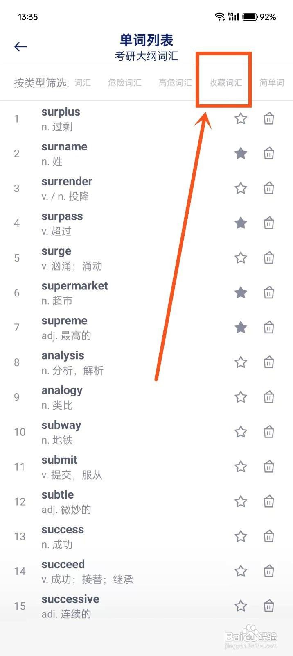Delete supermarket with its trash icon
This screenshot has height=656, width=293.
(x=268, y=293)
